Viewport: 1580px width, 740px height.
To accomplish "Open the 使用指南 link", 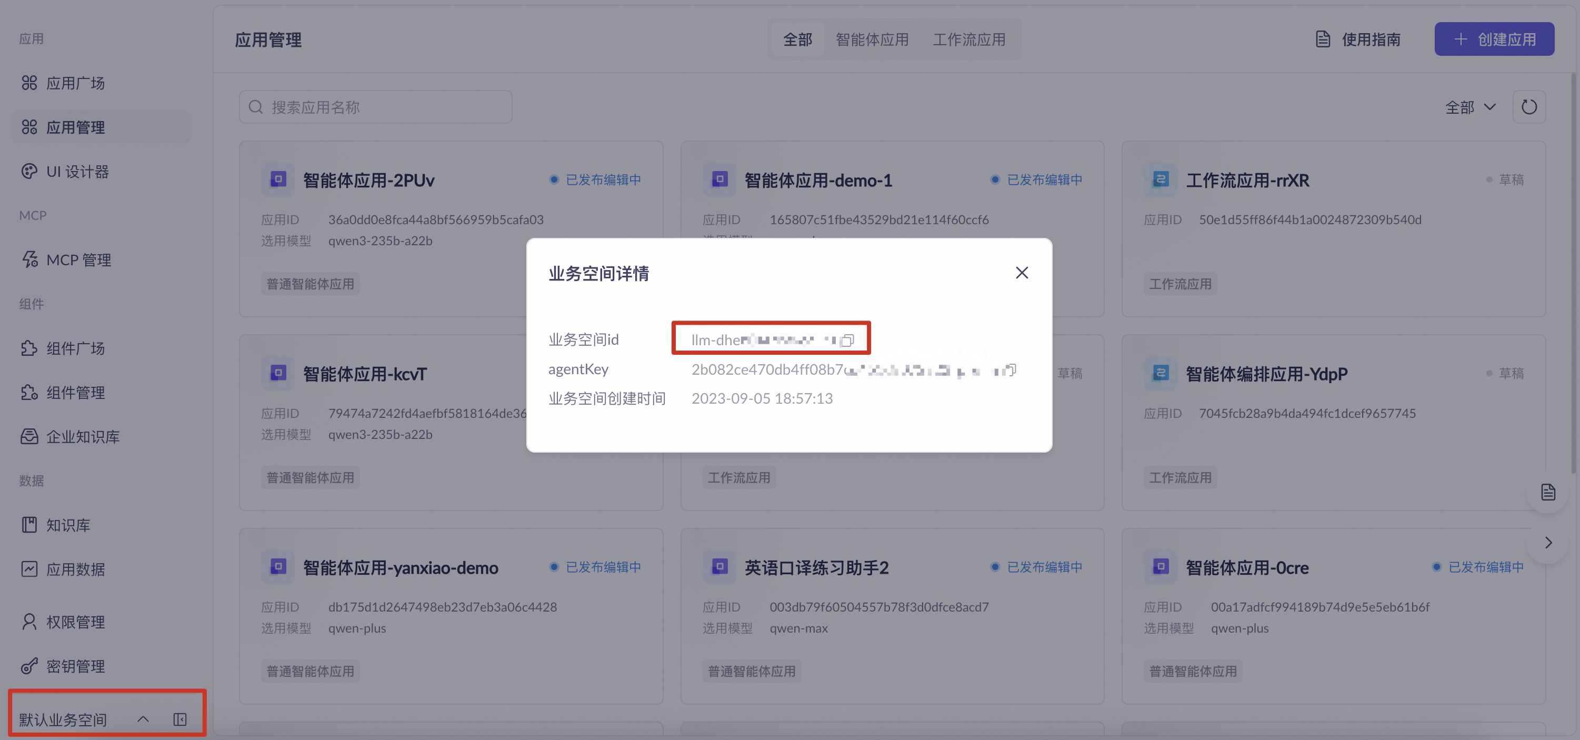I will (1358, 40).
